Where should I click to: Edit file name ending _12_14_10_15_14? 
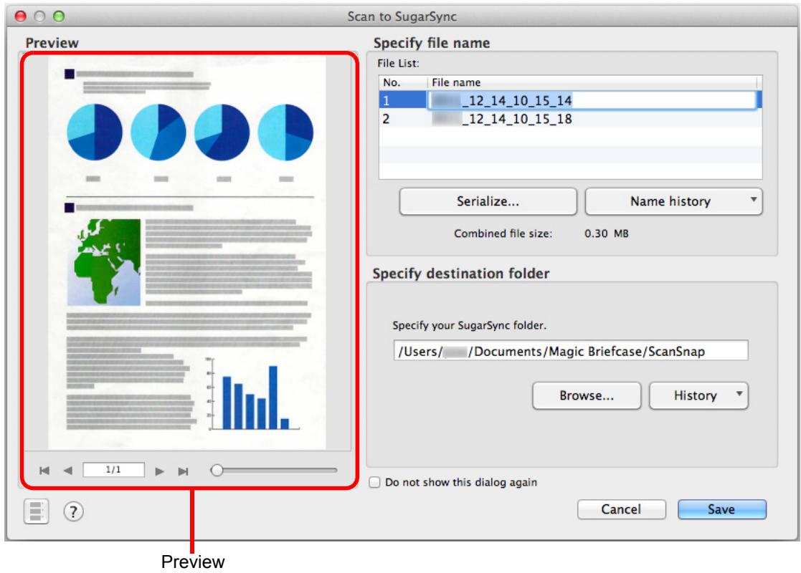pos(592,100)
